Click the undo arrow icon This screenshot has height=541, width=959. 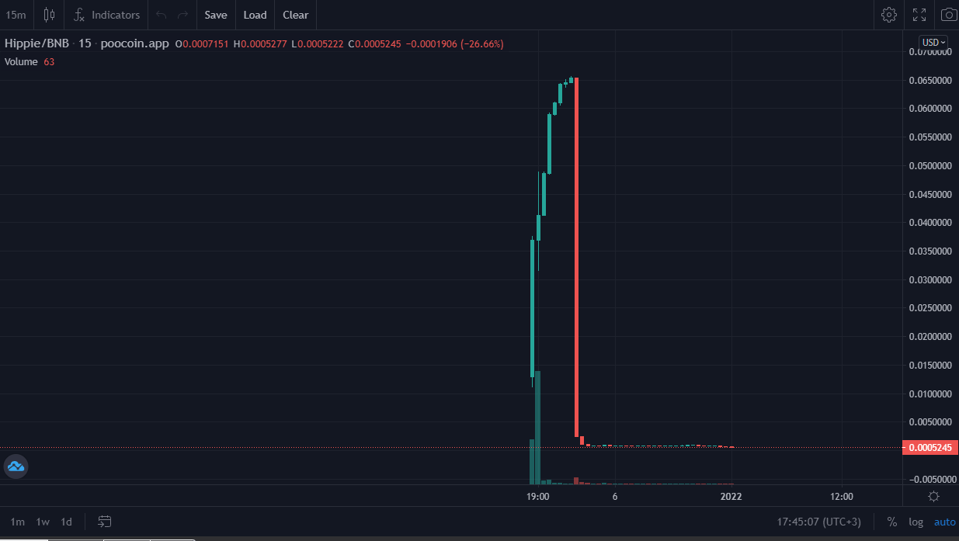click(161, 15)
